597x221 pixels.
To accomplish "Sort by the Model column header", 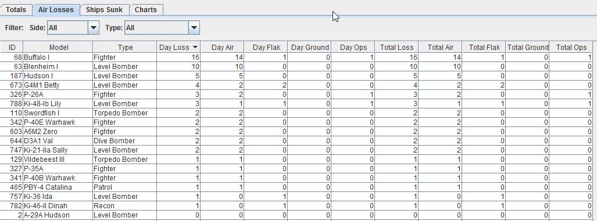I will pos(58,48).
